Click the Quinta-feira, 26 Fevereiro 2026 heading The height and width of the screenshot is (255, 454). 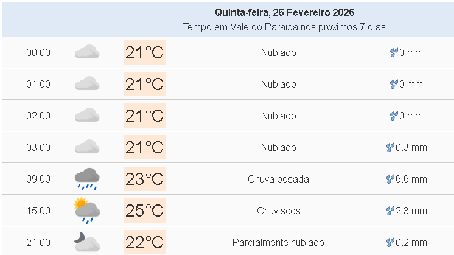(284, 12)
